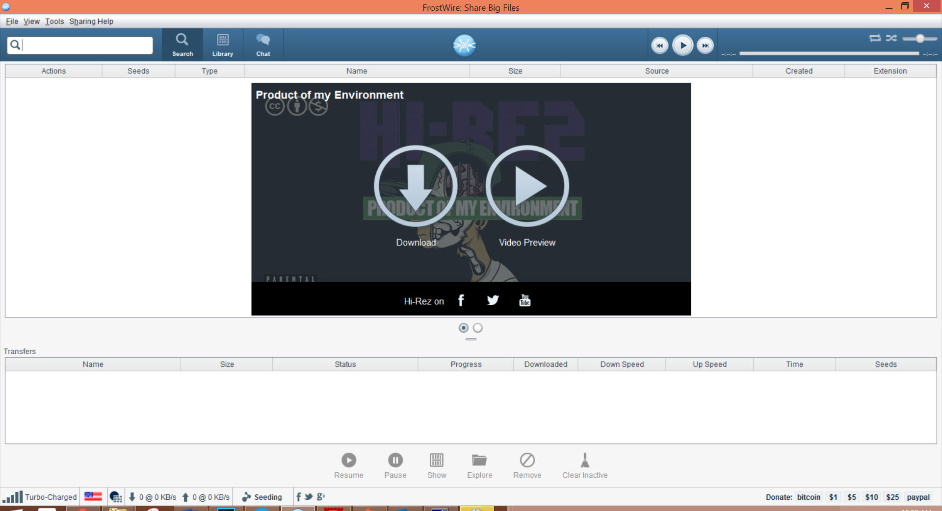
Task: Skip to the next track
Action: (705, 46)
